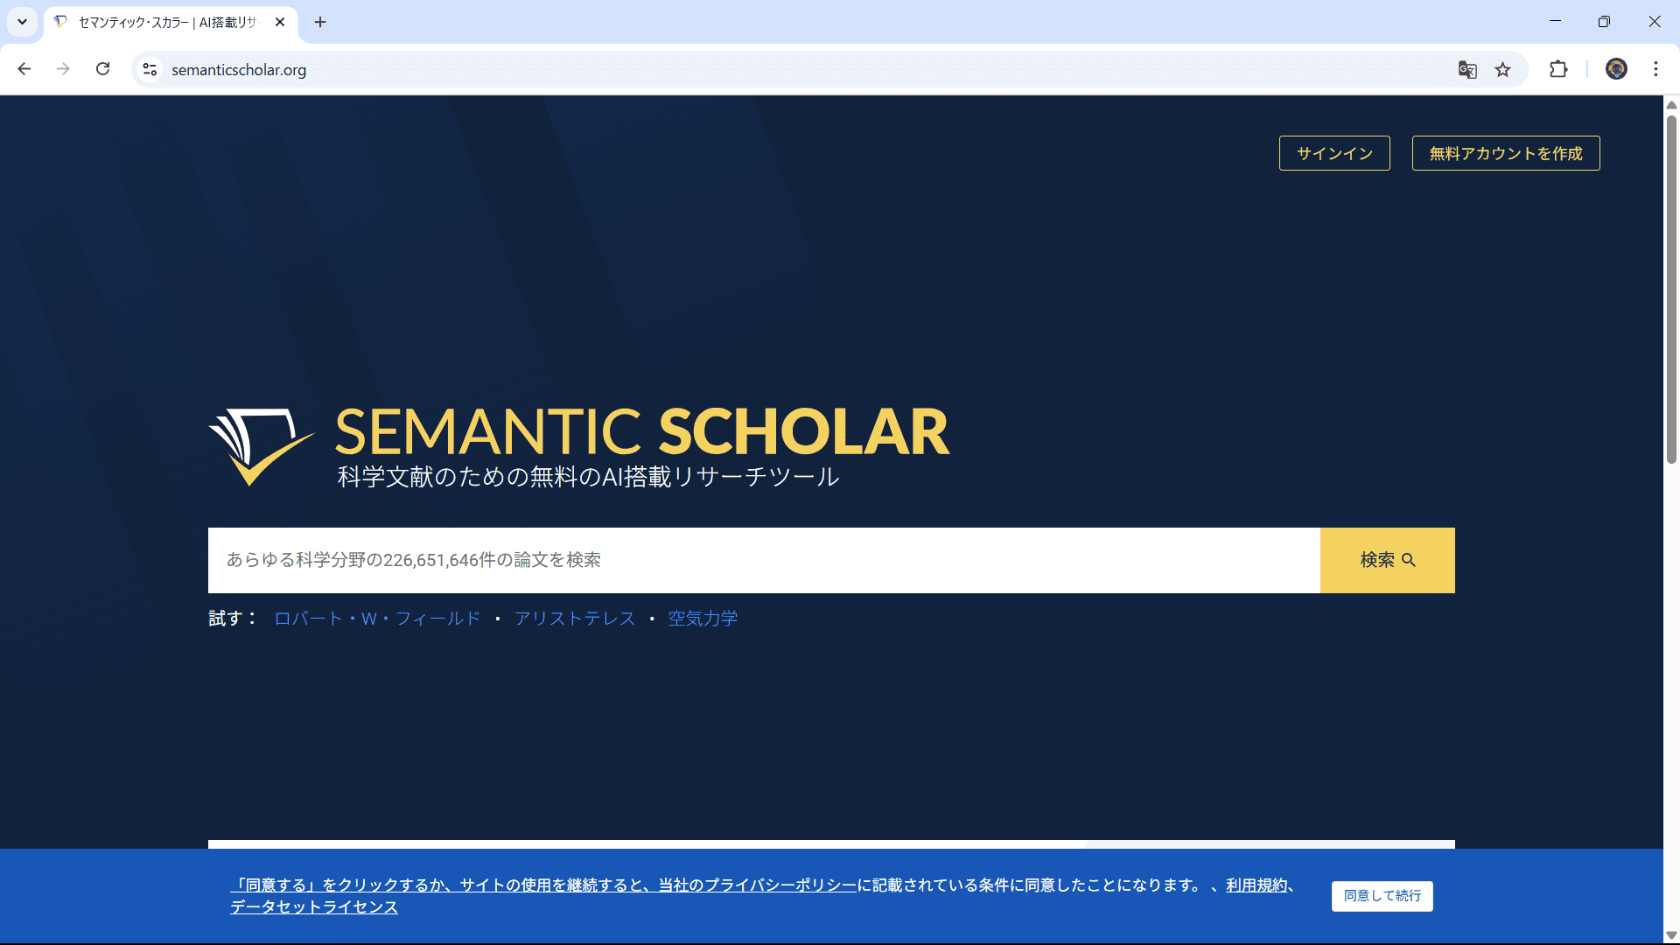The image size is (1680, 945).
Task: Focus the paper search input field
Action: point(764,560)
